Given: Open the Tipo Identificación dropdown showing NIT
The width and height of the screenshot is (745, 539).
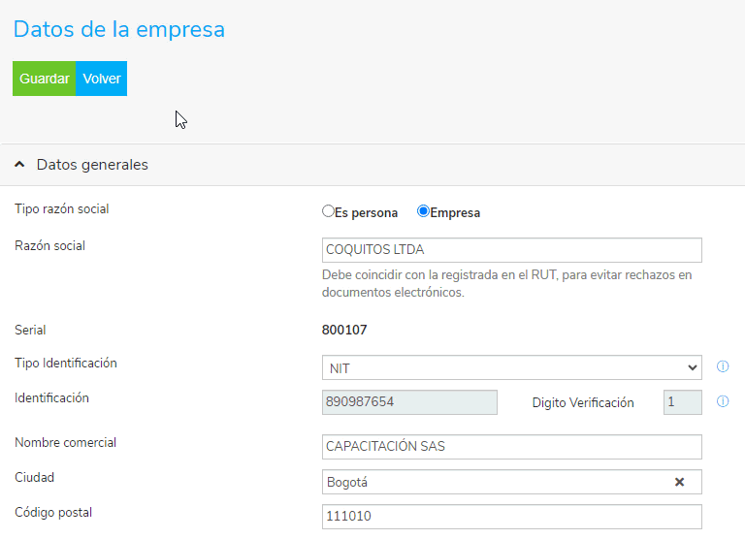Looking at the screenshot, I should click(x=511, y=367).
